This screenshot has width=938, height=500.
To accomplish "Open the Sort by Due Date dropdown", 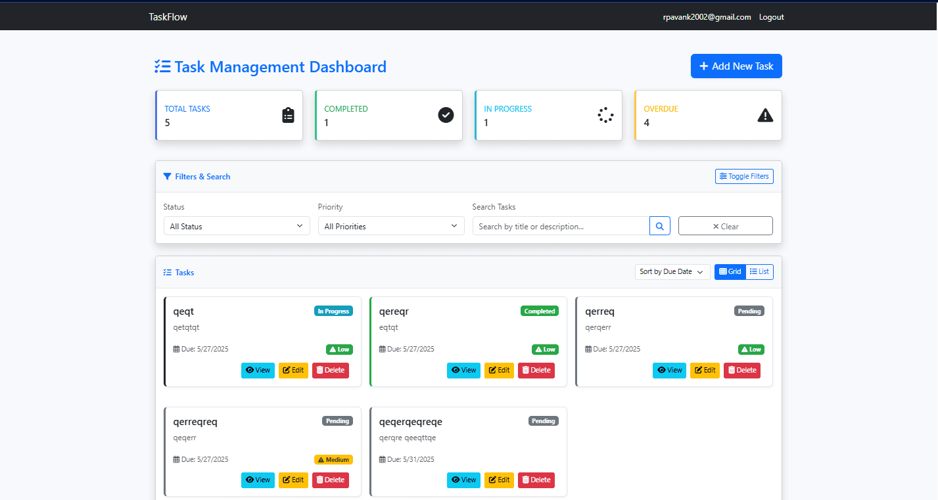I will (x=672, y=271).
